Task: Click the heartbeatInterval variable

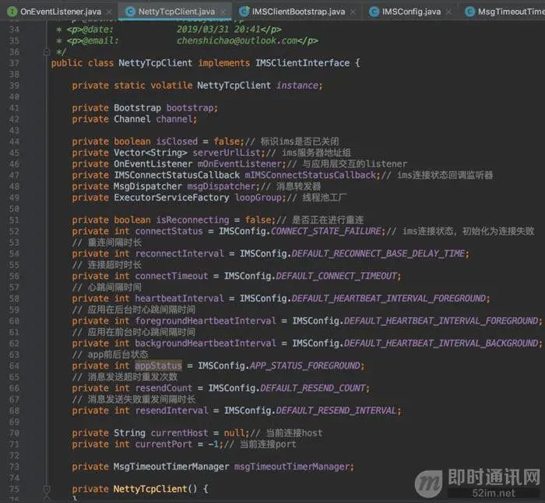Action: click(x=179, y=299)
